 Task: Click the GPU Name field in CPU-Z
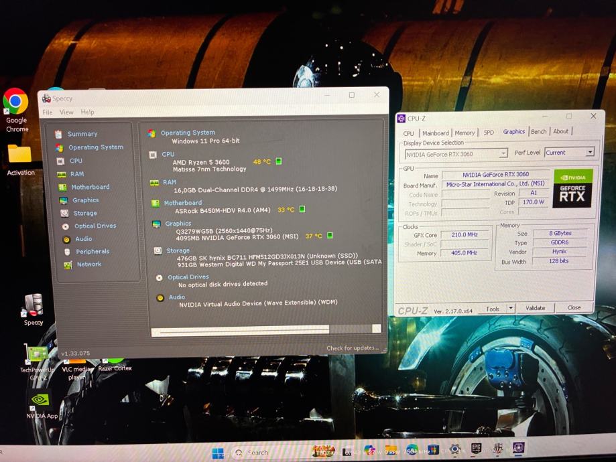(x=495, y=174)
